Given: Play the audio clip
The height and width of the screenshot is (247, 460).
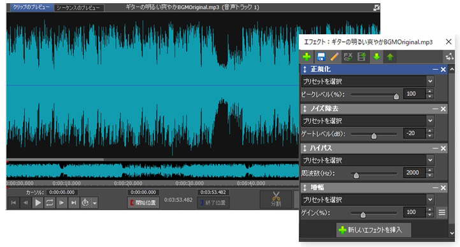Looking at the screenshot, I should coord(38,203).
